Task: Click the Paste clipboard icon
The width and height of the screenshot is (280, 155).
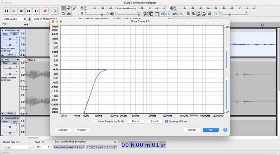Action: pos(157,14)
